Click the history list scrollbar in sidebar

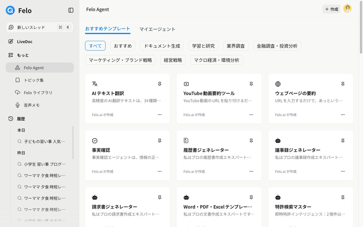(73, 142)
